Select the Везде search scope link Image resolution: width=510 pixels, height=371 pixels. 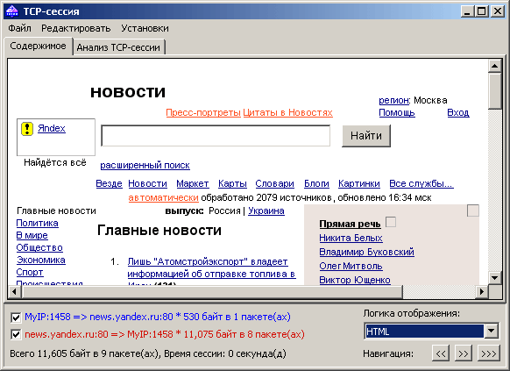click(x=109, y=183)
